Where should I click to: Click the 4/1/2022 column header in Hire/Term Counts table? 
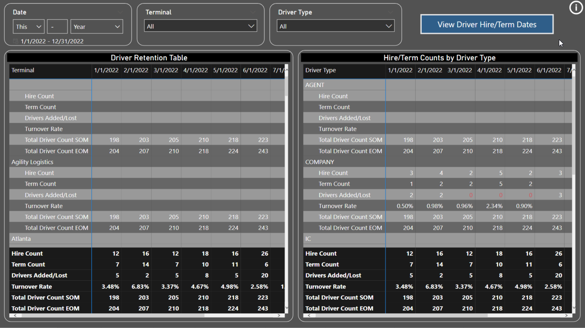[x=490, y=70]
